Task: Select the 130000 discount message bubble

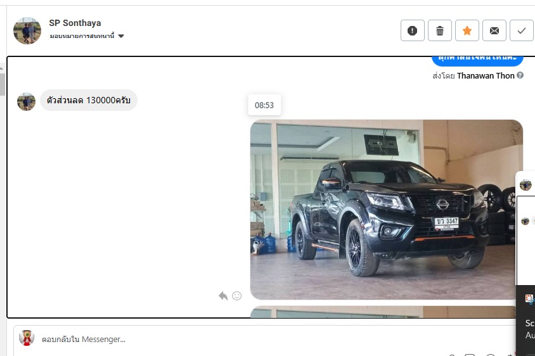Action: [x=89, y=100]
